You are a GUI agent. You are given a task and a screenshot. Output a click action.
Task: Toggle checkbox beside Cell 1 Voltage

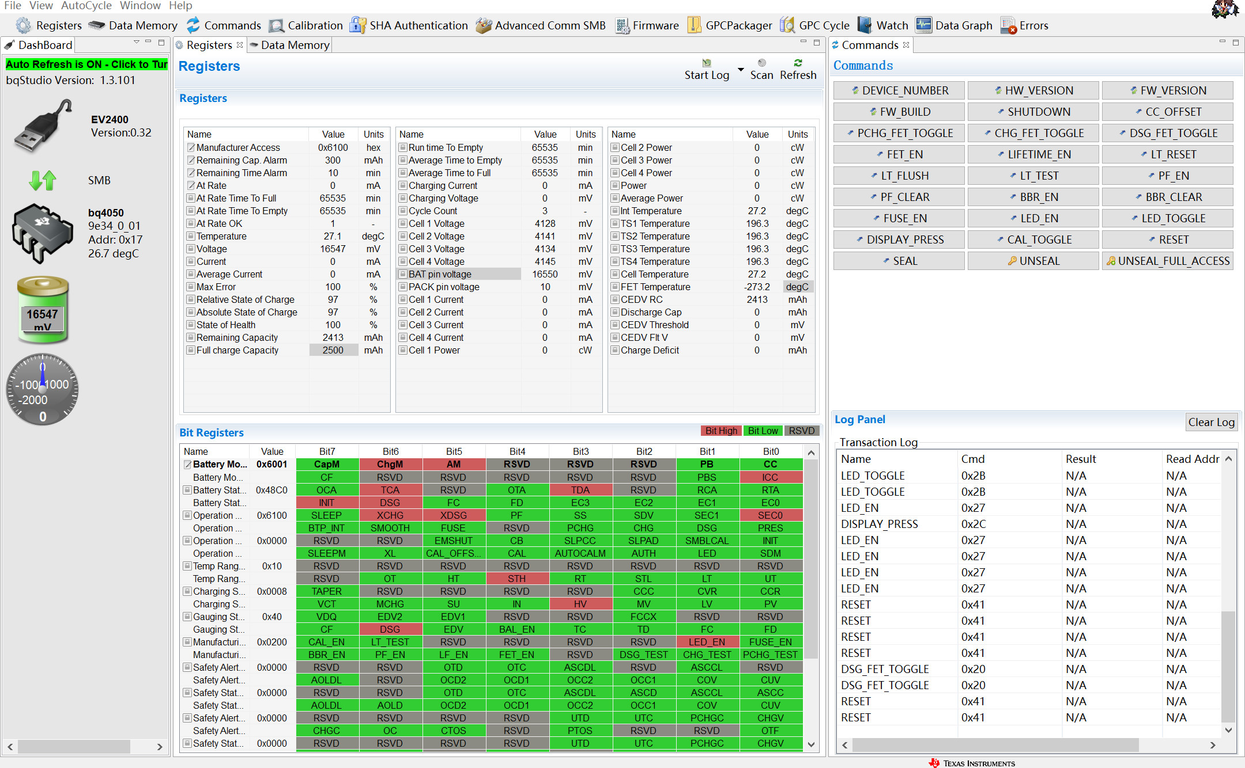click(403, 224)
